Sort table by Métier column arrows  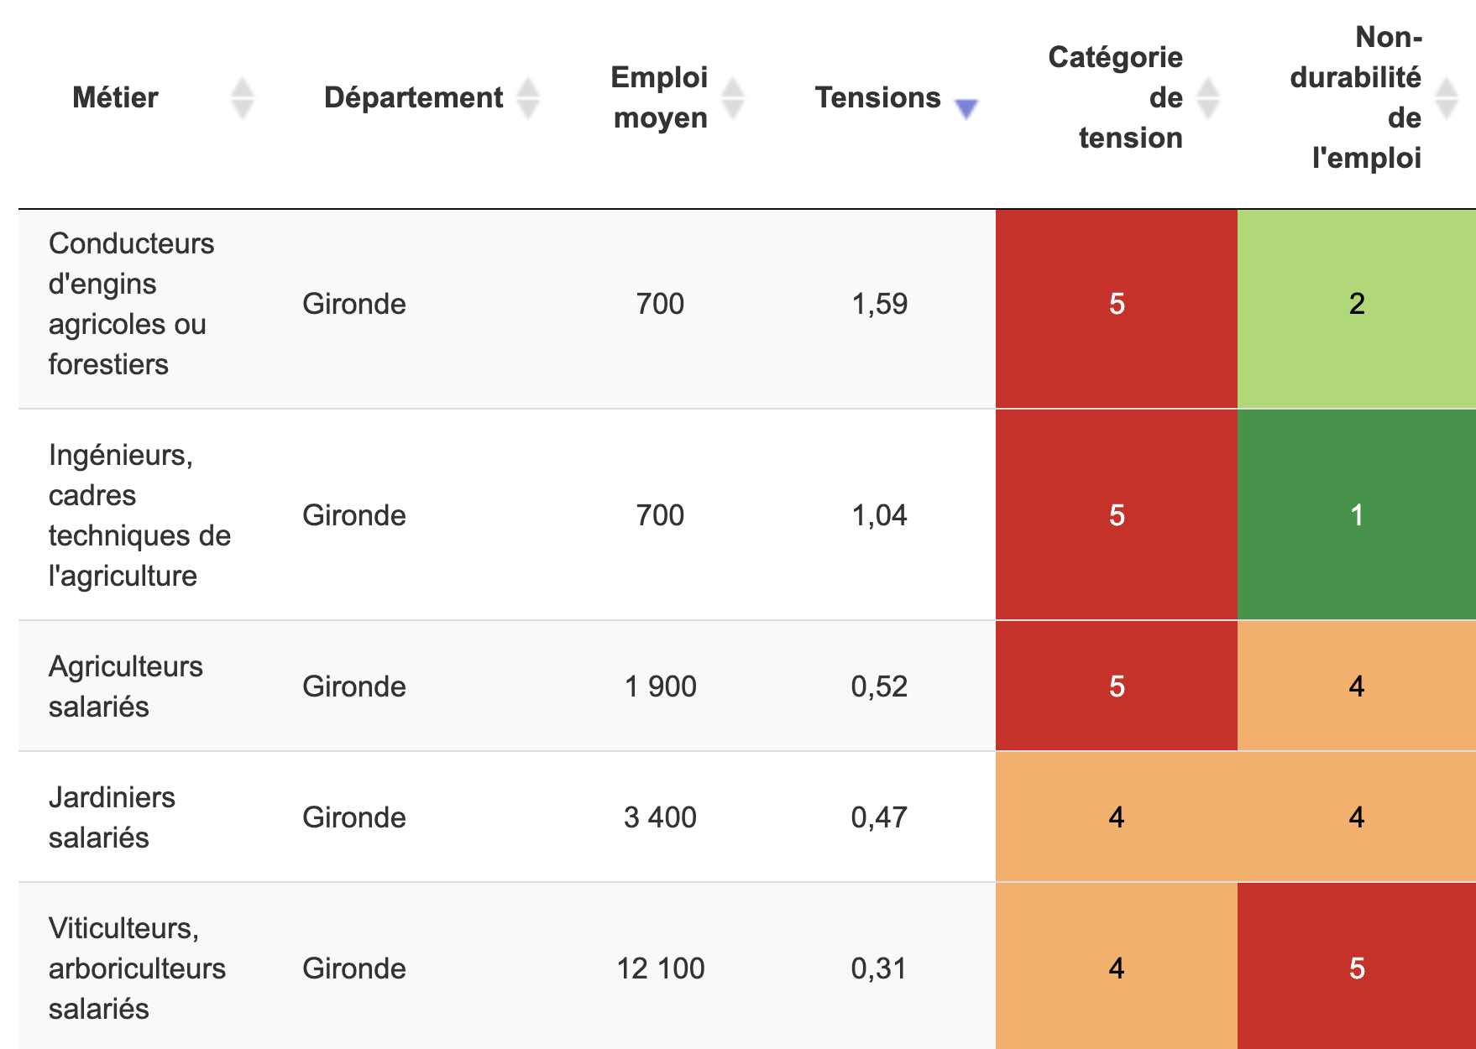[x=242, y=98]
